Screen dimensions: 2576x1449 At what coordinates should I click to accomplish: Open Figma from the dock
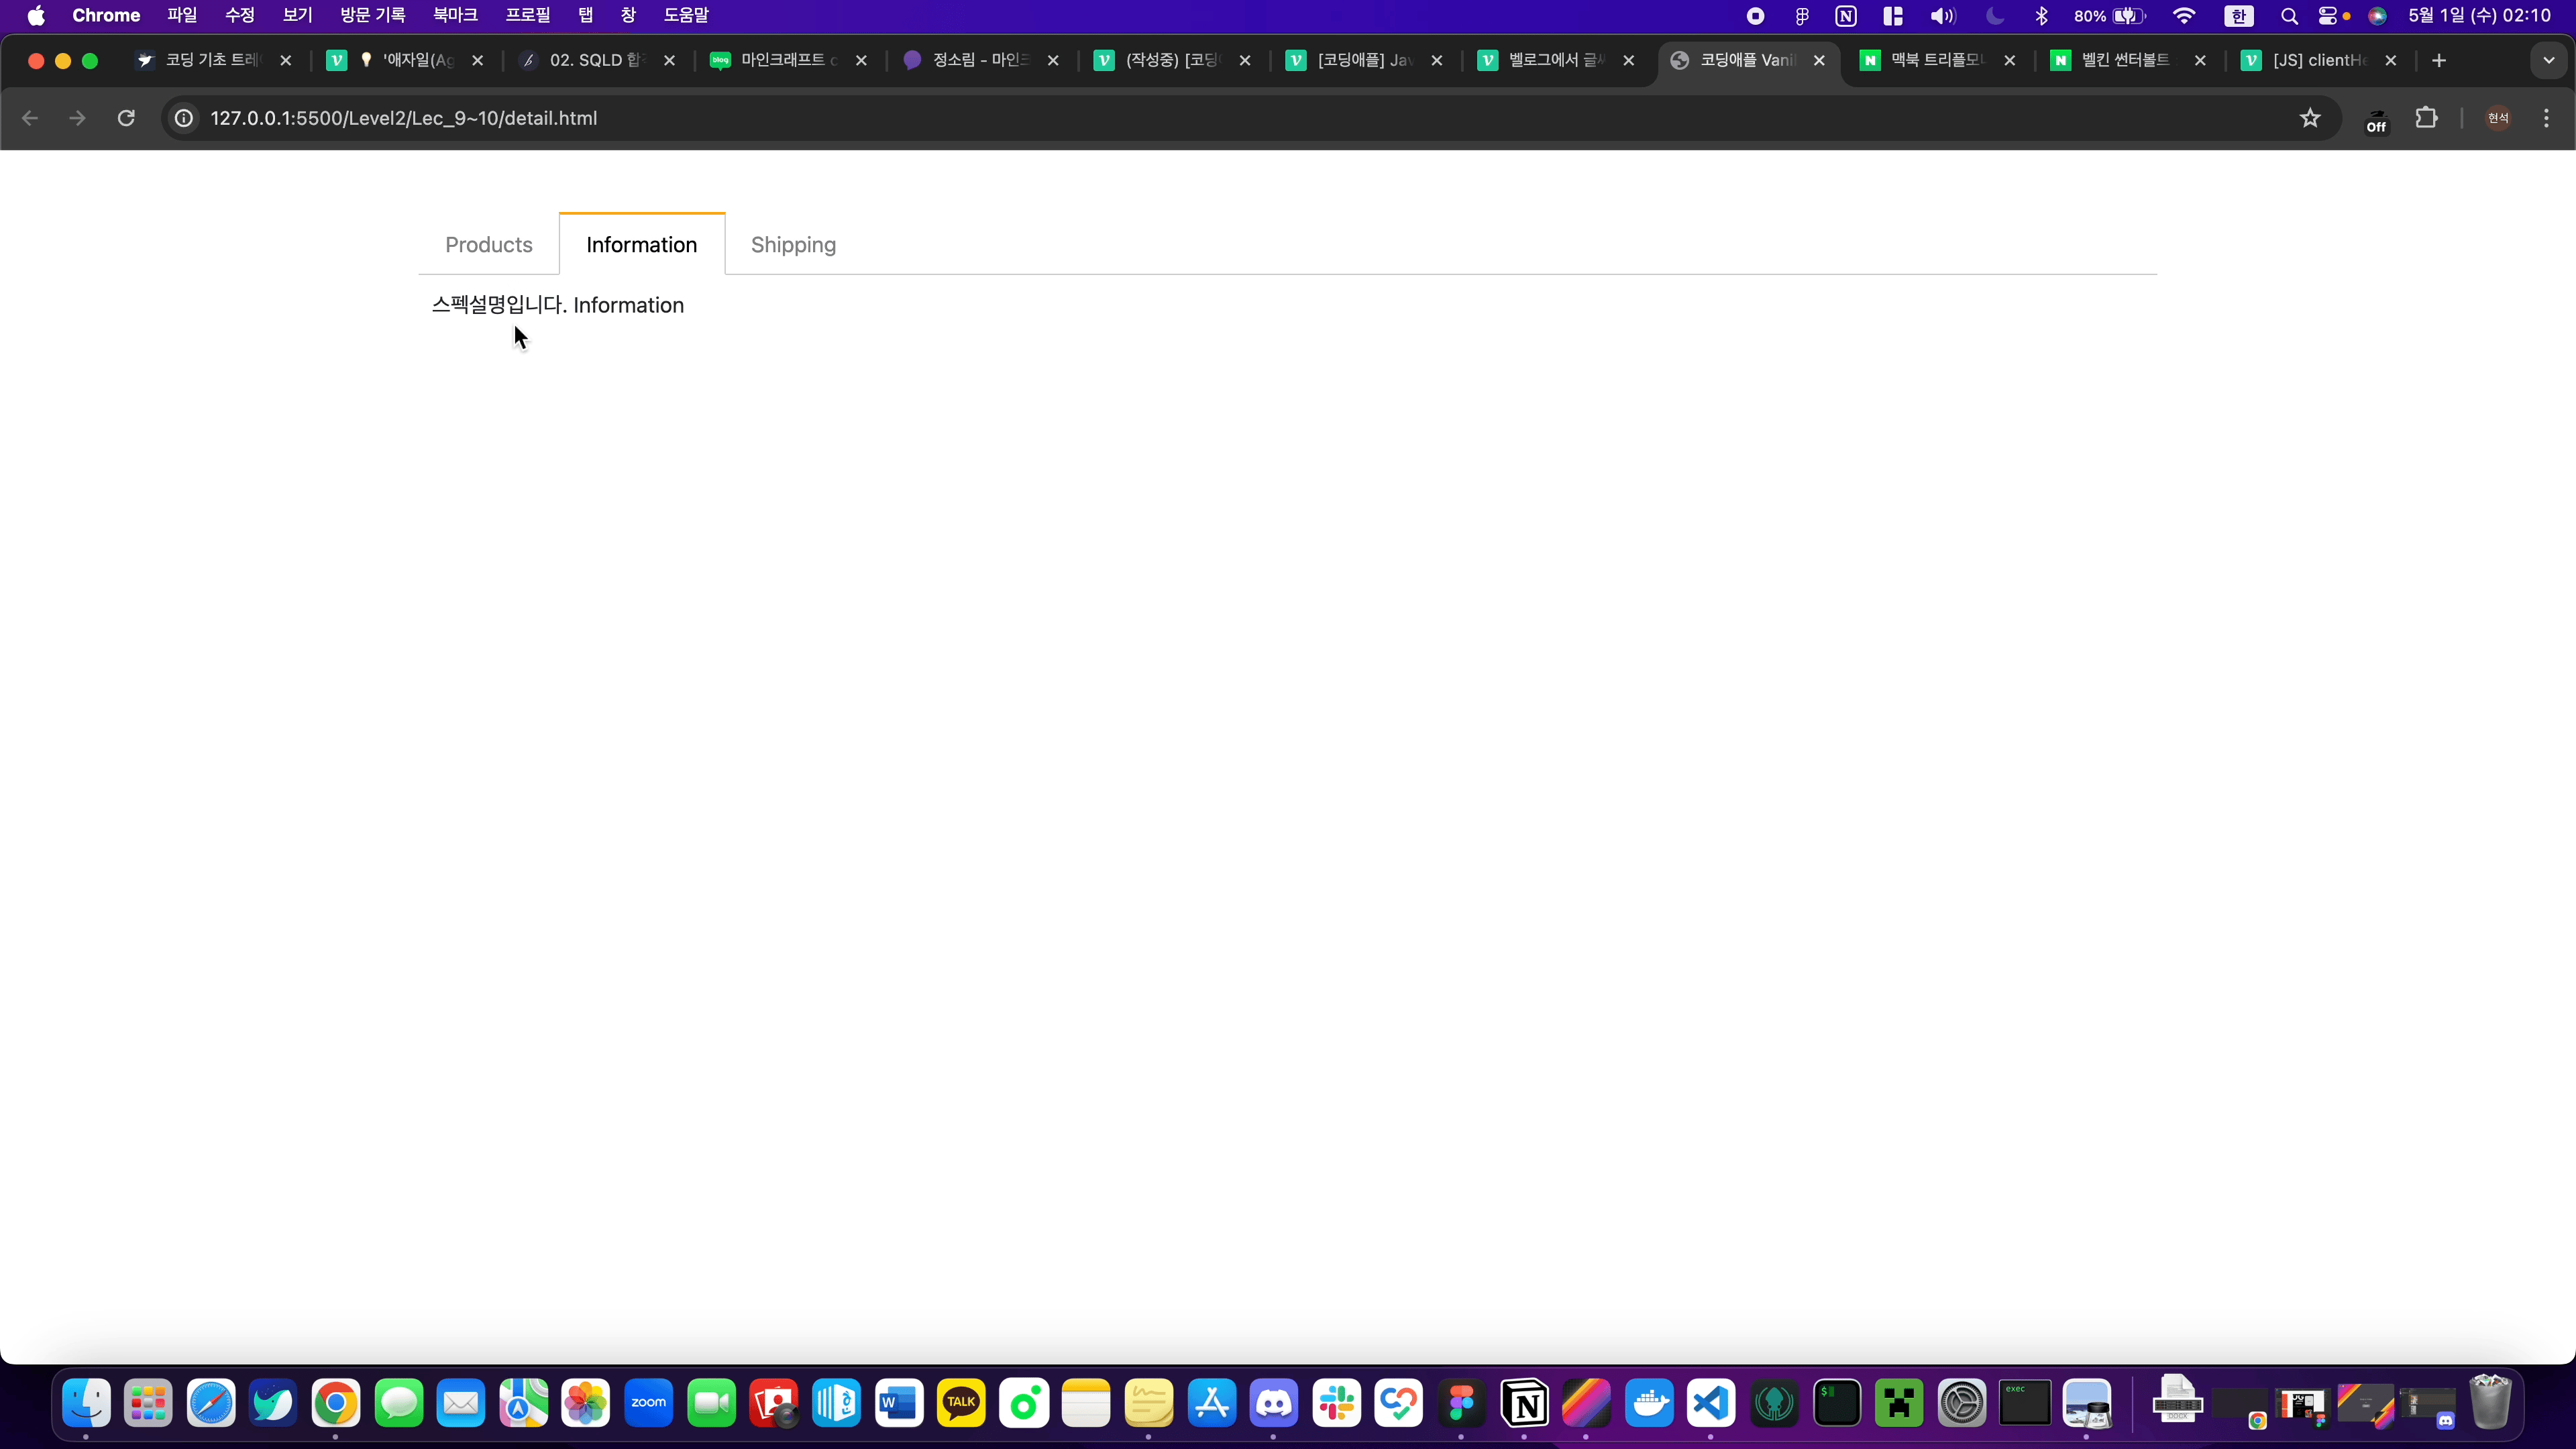1461,1403
